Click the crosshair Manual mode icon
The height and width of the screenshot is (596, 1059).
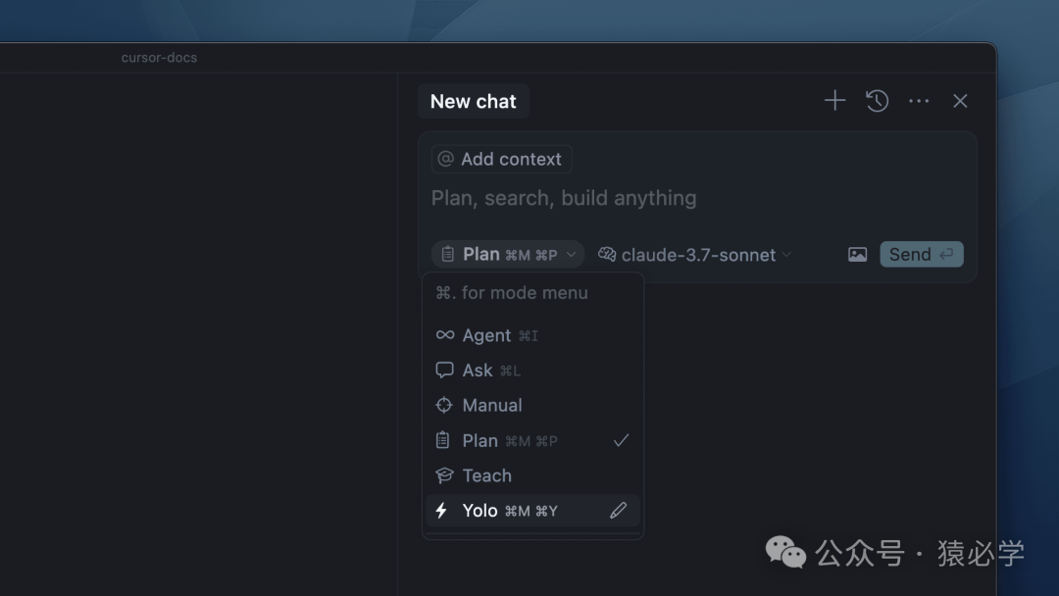(x=444, y=405)
